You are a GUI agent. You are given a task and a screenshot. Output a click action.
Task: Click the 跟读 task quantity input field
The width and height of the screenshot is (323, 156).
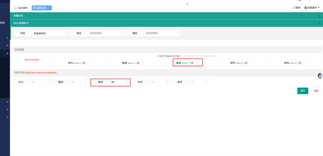click(x=193, y=63)
